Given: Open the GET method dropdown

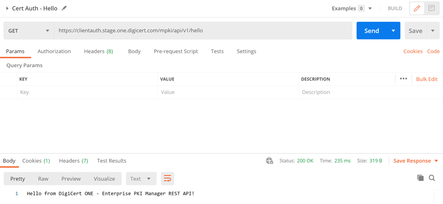Looking at the screenshot, I should coord(29,31).
